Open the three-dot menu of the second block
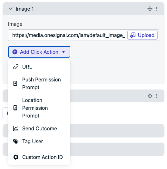The image size is (167, 169). 156,96
